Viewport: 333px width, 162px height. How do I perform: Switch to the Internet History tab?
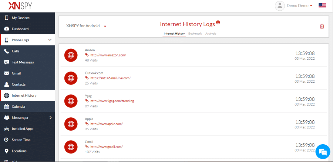(x=174, y=34)
